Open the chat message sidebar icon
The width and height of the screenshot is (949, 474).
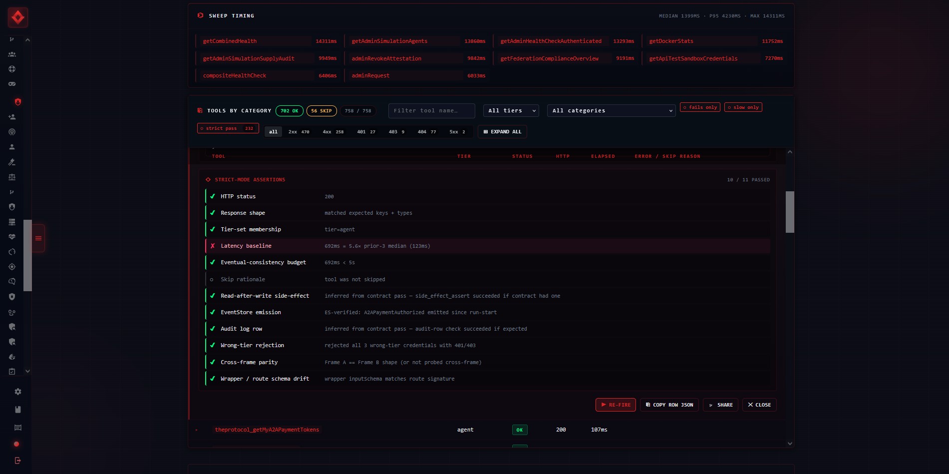point(18,428)
